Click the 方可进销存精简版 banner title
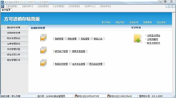The image size is (176, 98). [x=22, y=19]
